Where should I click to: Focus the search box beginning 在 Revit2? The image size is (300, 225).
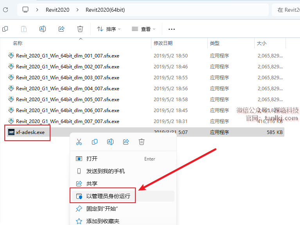(286, 10)
